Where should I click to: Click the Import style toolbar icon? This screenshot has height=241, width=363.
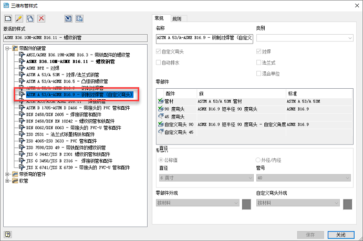(68, 18)
